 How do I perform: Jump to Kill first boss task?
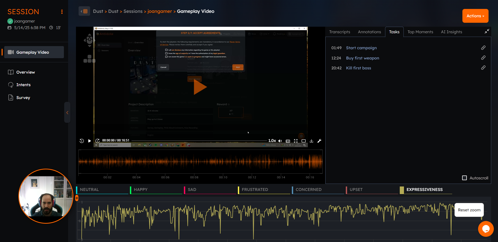pyautogui.click(x=358, y=68)
